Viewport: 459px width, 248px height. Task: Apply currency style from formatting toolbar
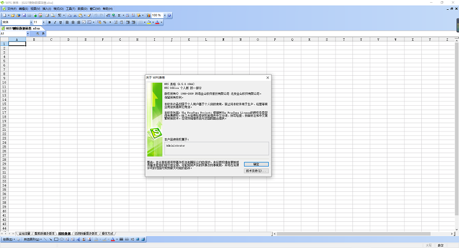99,22
